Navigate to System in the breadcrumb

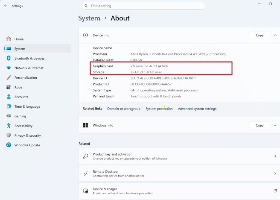click(89, 18)
